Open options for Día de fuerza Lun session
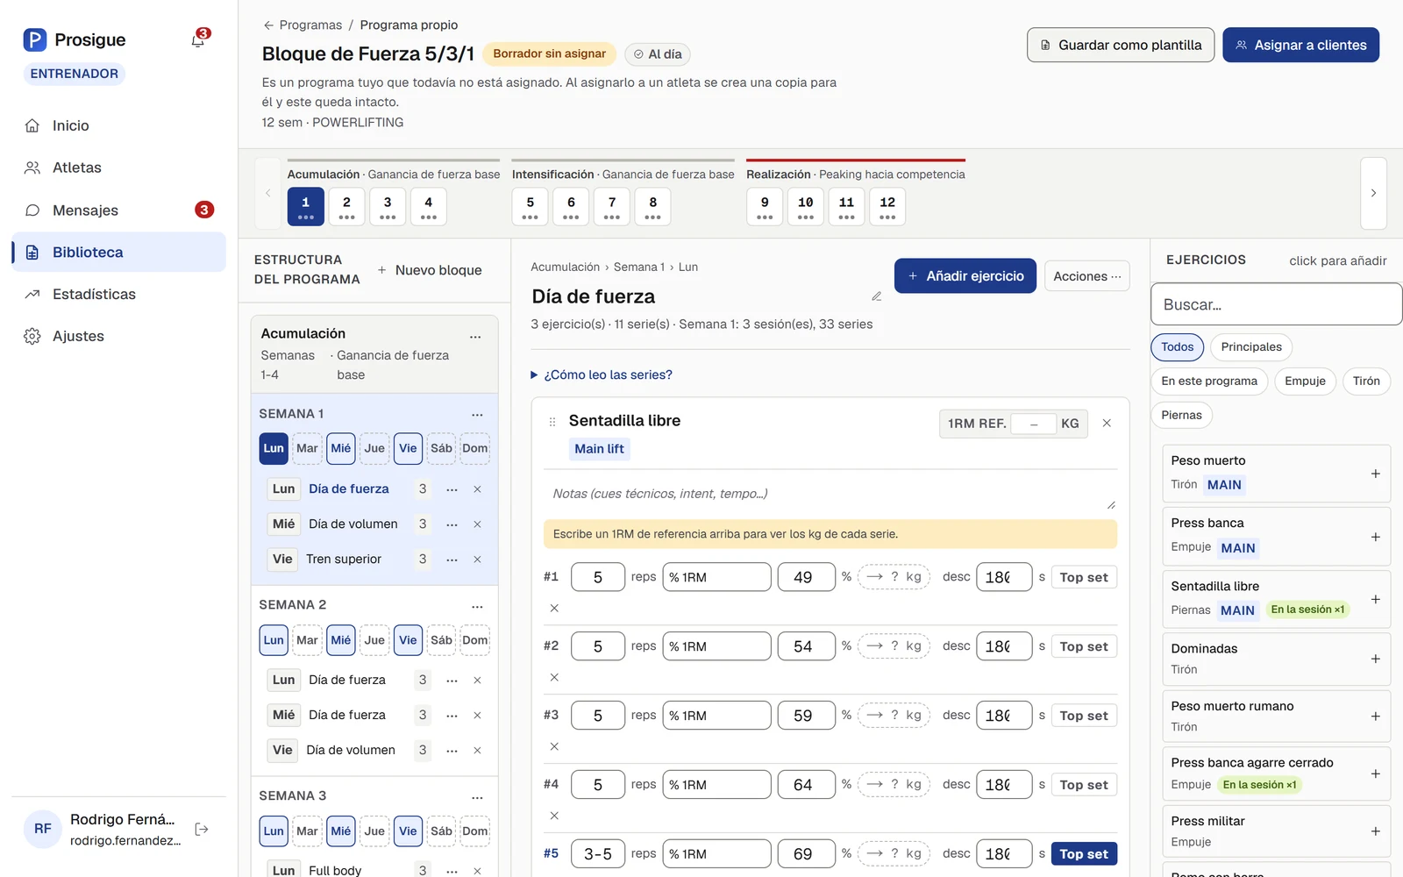Viewport: 1403px width, 877px height. [452, 489]
